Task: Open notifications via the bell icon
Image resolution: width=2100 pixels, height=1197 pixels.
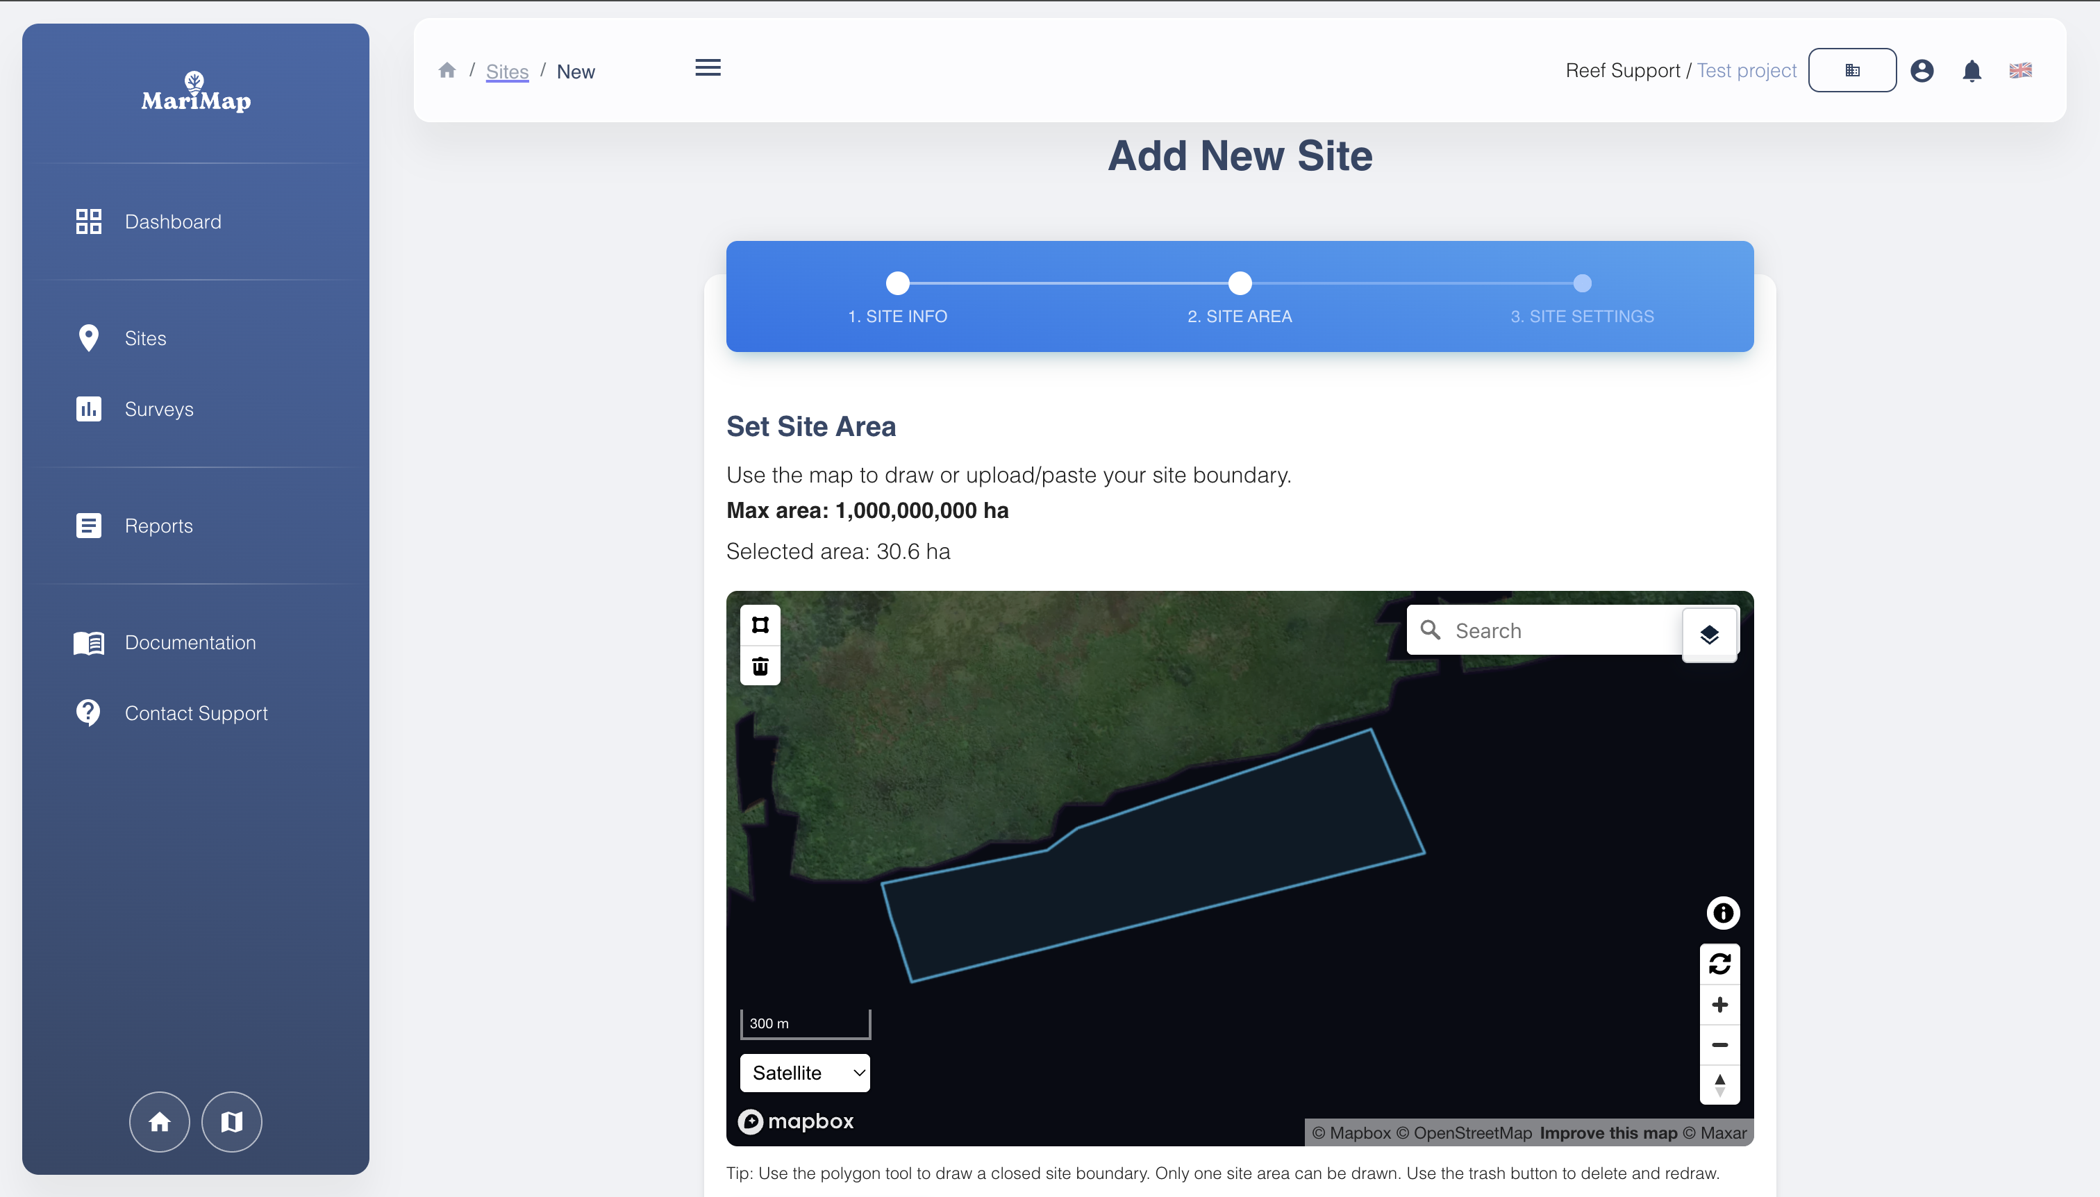Action: 1972,71
